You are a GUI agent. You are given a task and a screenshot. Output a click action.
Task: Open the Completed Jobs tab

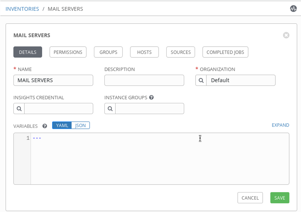click(x=225, y=52)
